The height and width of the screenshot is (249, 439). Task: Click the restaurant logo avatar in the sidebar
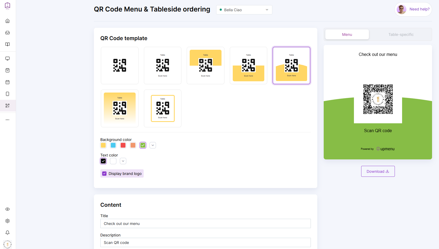pyautogui.click(x=7, y=244)
